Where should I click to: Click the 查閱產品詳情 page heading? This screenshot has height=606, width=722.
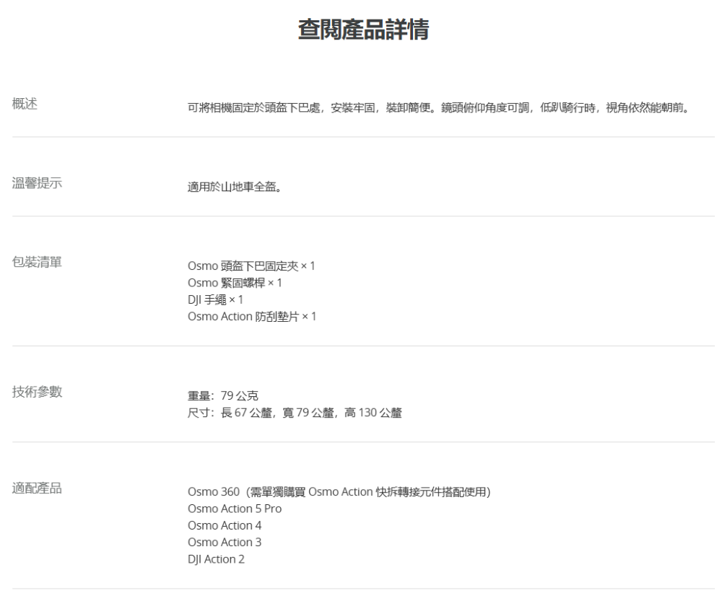pyautogui.click(x=363, y=30)
